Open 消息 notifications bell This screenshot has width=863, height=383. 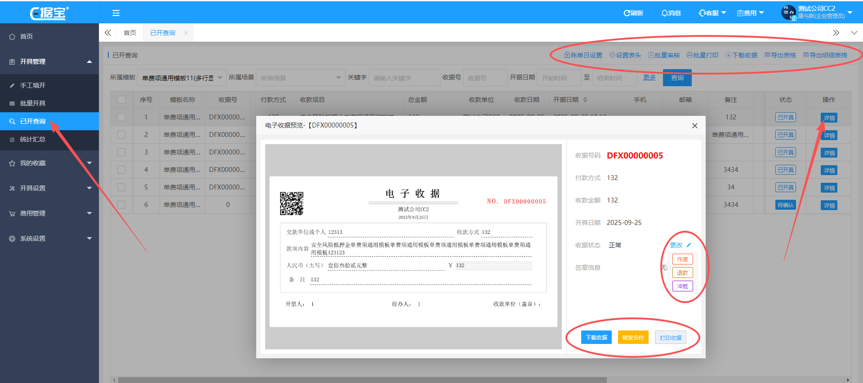tap(664, 13)
